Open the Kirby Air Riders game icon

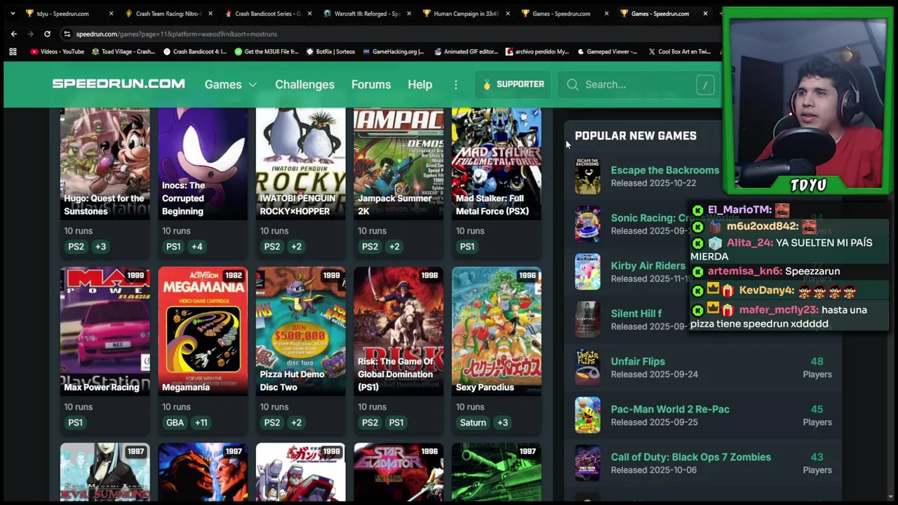click(x=587, y=271)
